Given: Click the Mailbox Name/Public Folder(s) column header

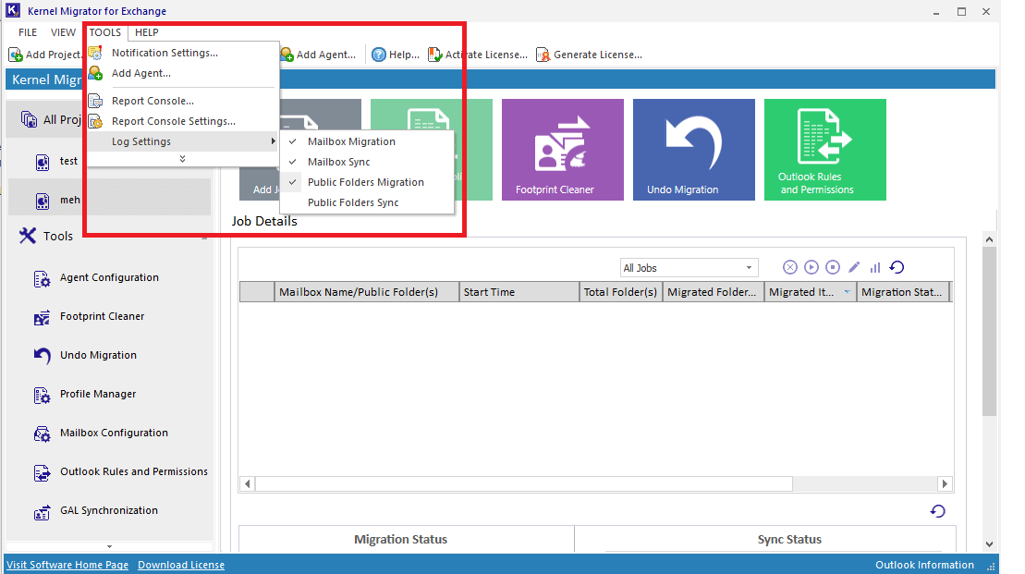Looking at the screenshot, I should pyautogui.click(x=367, y=292).
